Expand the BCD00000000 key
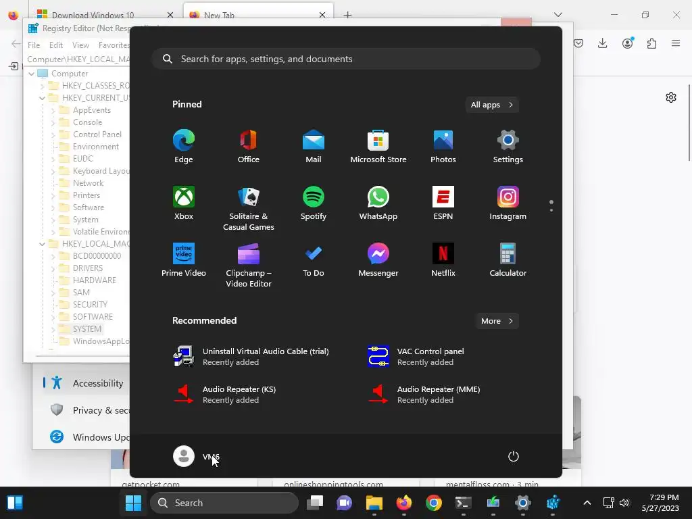This screenshot has width=692, height=519. (x=53, y=256)
